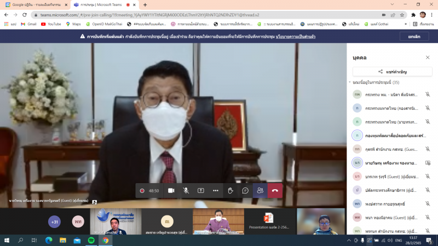Image resolution: width=438 pixels, height=246 pixels.
Task: Select participant นายวิษณุ เครืองาม in list
Action: tap(391, 163)
